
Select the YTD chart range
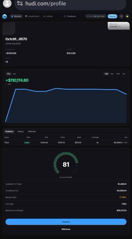(118, 74)
